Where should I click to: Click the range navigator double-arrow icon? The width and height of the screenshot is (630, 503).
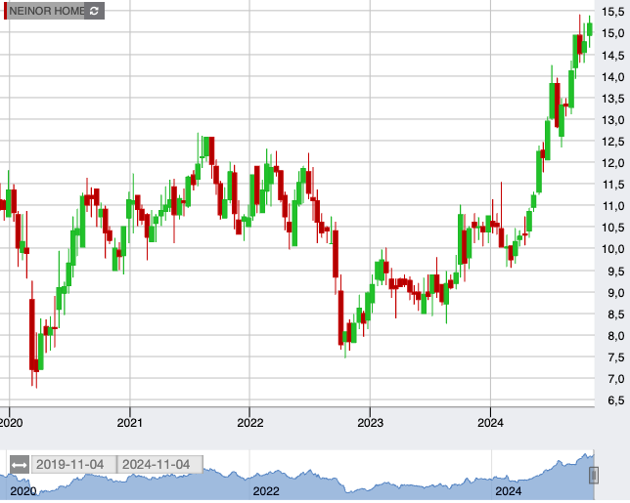coord(20,465)
